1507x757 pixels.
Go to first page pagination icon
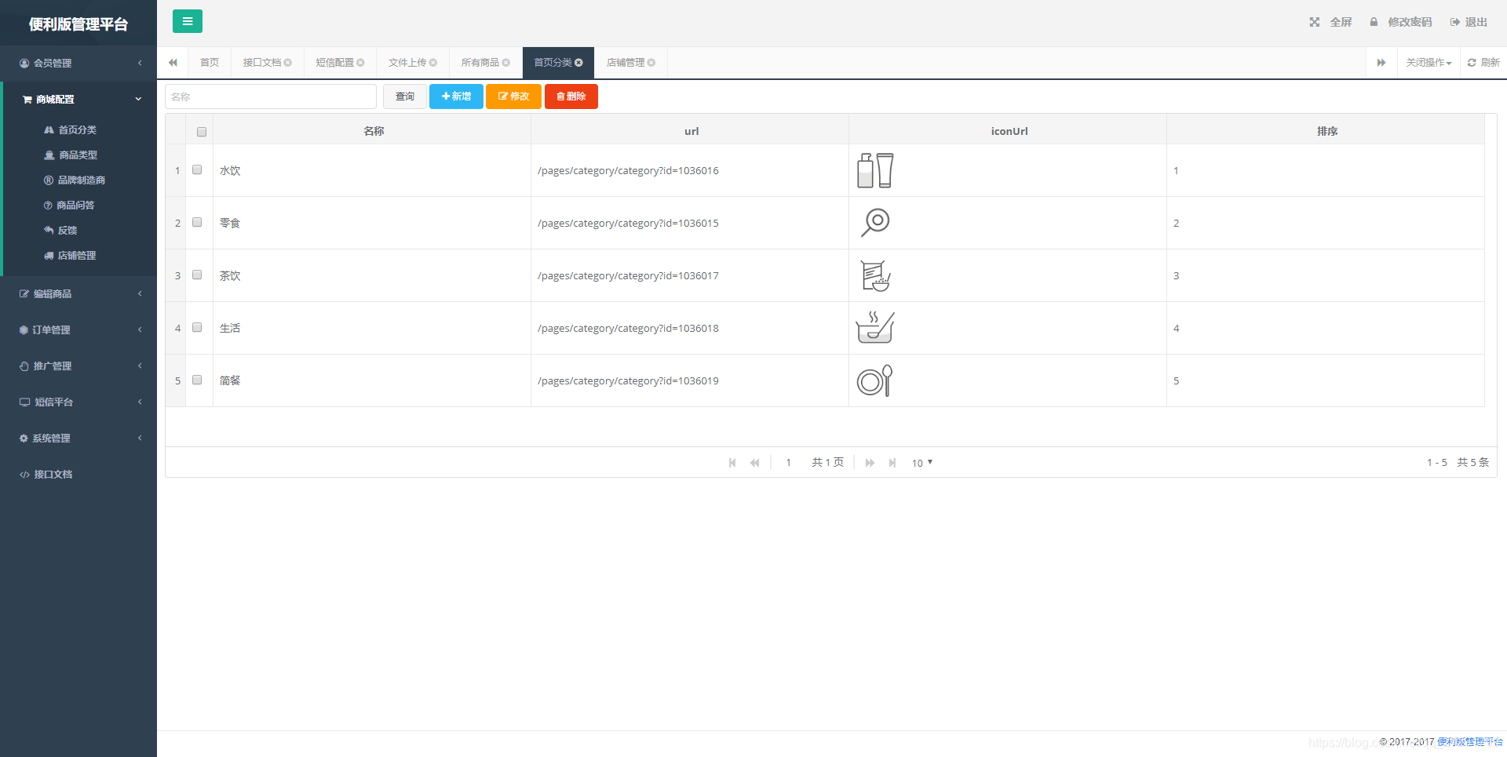pos(732,463)
